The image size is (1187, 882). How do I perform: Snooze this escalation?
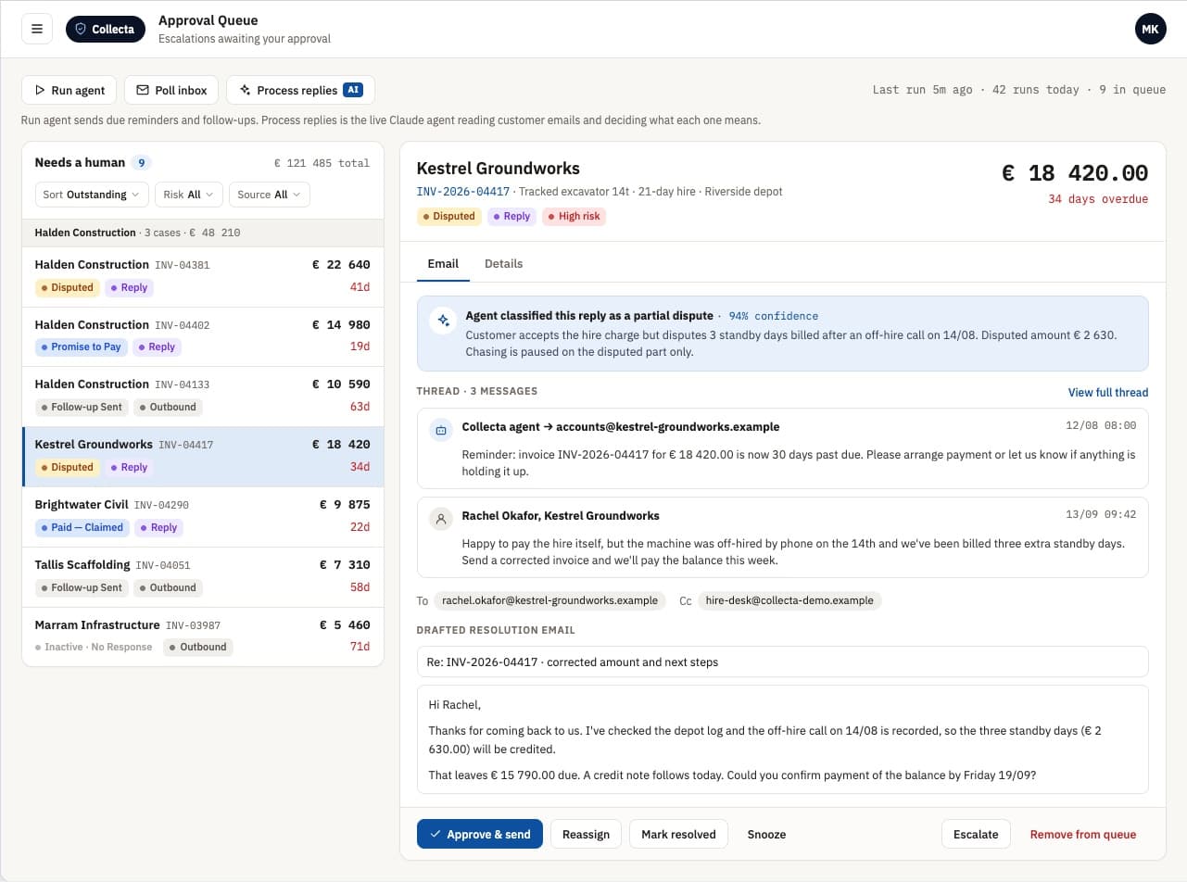[x=766, y=834]
